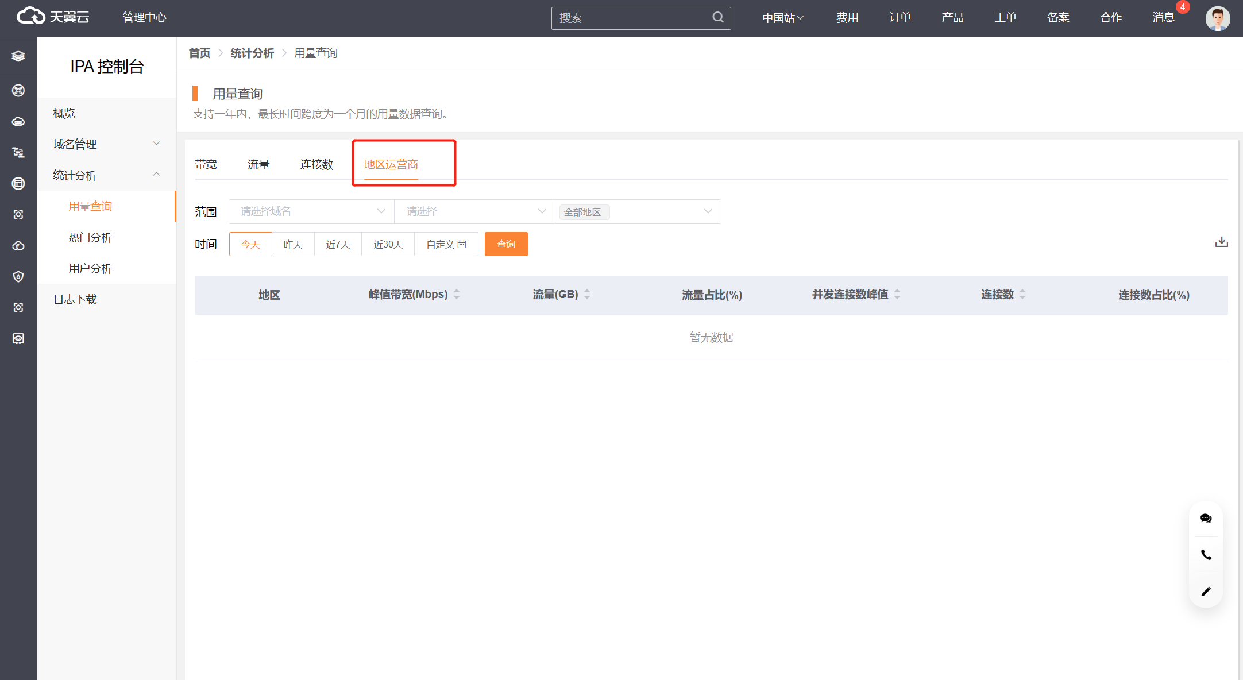The width and height of the screenshot is (1243, 680).
Task: Open the 全部地区 region dropdown
Action: coord(638,212)
